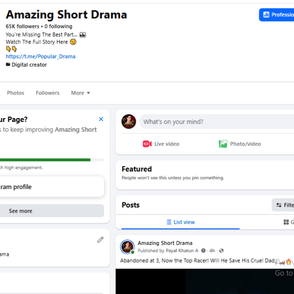Expand the More dropdown menu
The image size is (294, 294).
80,93
